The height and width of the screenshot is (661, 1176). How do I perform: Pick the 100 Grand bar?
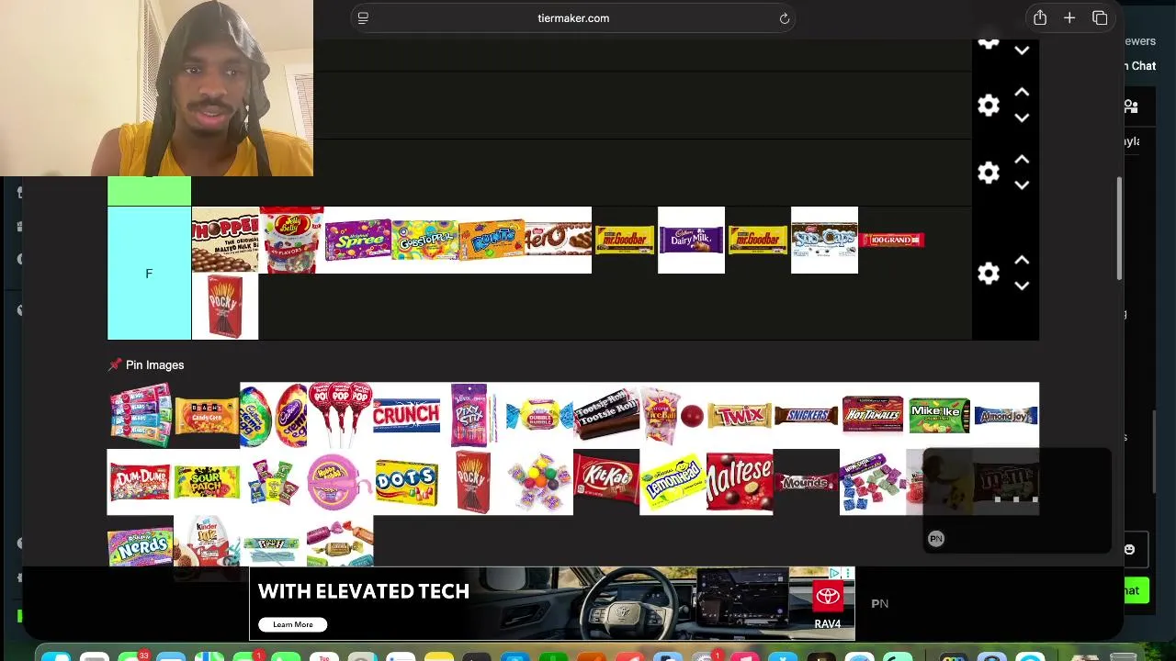click(891, 240)
